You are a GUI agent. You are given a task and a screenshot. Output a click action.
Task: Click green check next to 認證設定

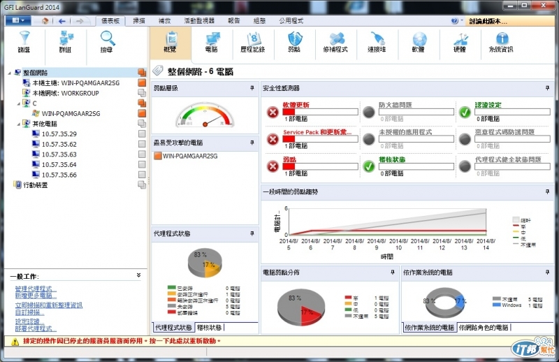tap(465, 113)
